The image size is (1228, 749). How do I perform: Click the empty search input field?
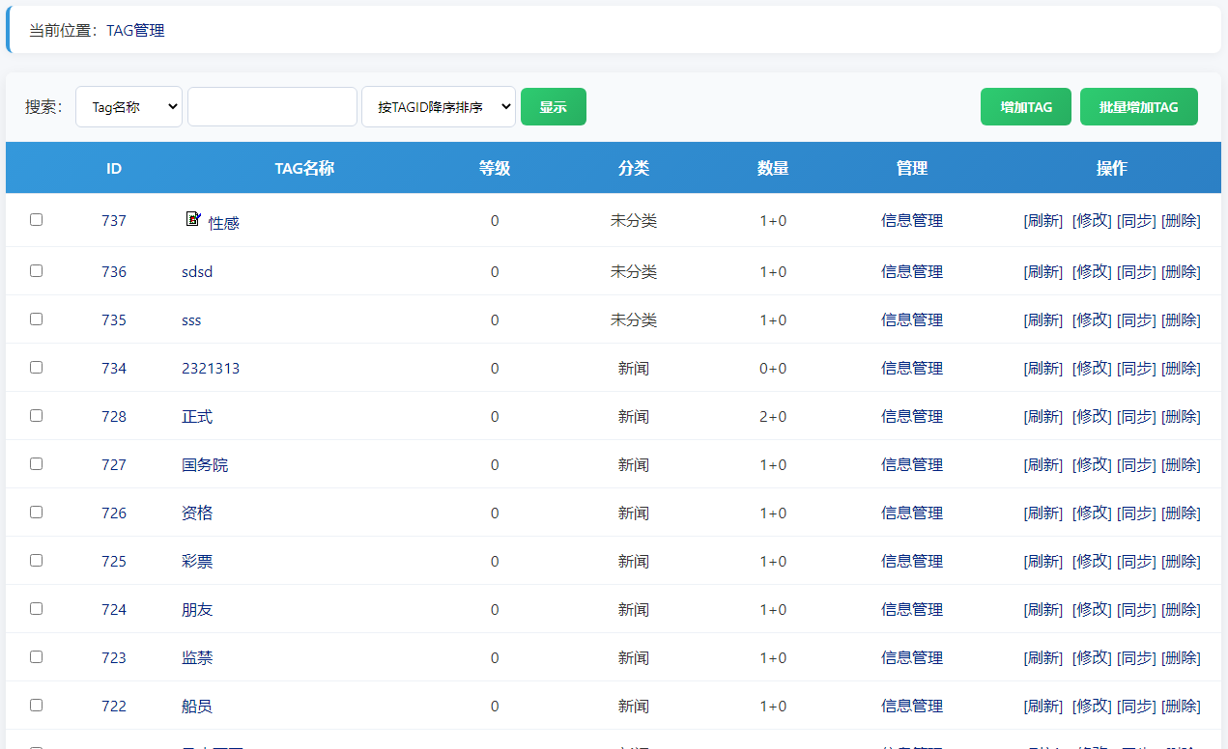(271, 106)
